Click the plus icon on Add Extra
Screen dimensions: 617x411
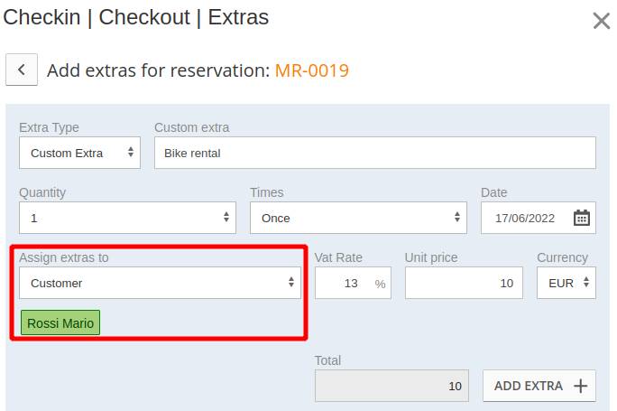(580, 386)
